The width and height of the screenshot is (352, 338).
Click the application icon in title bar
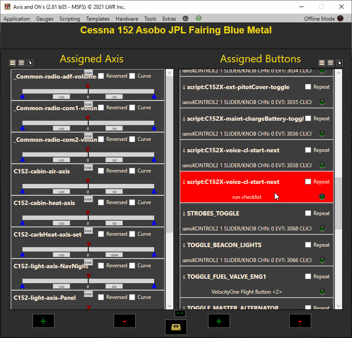(7, 7)
